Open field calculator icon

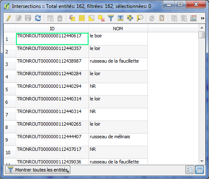click(193, 18)
